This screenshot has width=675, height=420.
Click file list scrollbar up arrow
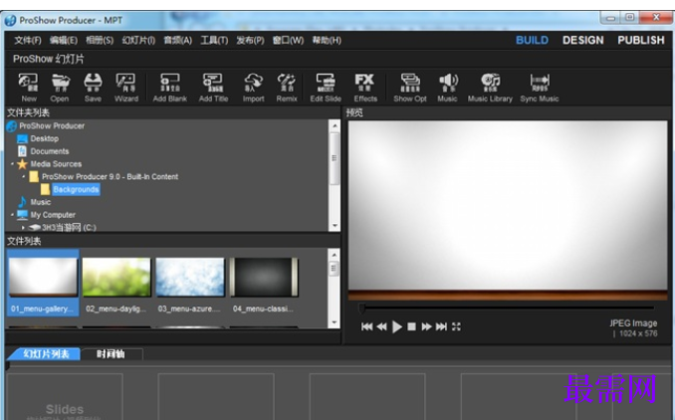click(335, 255)
